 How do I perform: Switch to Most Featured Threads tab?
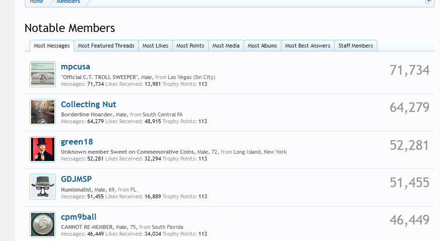(106, 46)
